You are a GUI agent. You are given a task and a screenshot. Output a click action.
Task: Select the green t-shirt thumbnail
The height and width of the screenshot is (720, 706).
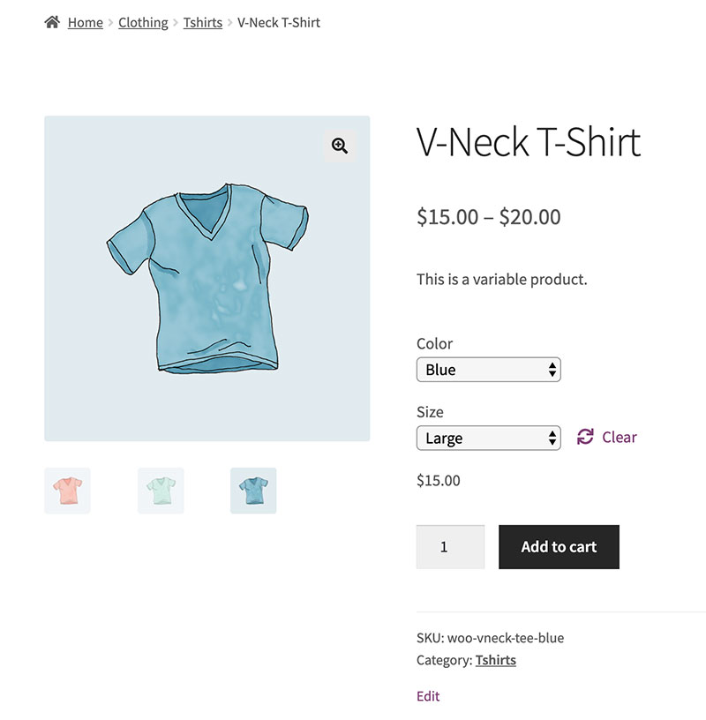[161, 491]
